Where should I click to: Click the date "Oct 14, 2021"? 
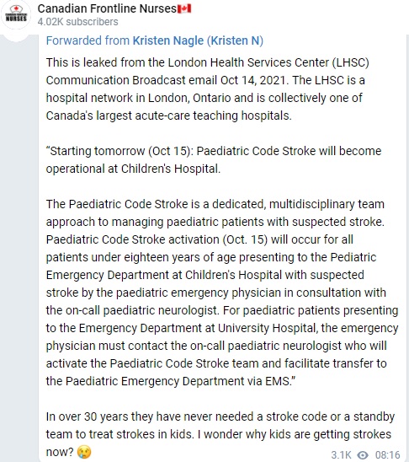252,80
